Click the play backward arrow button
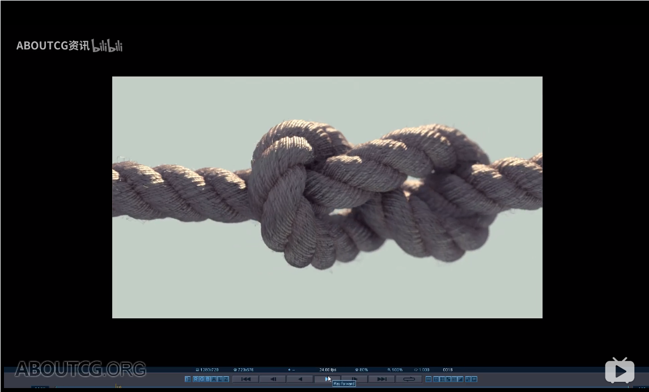Image resolution: width=649 pixels, height=392 pixels. click(x=300, y=379)
